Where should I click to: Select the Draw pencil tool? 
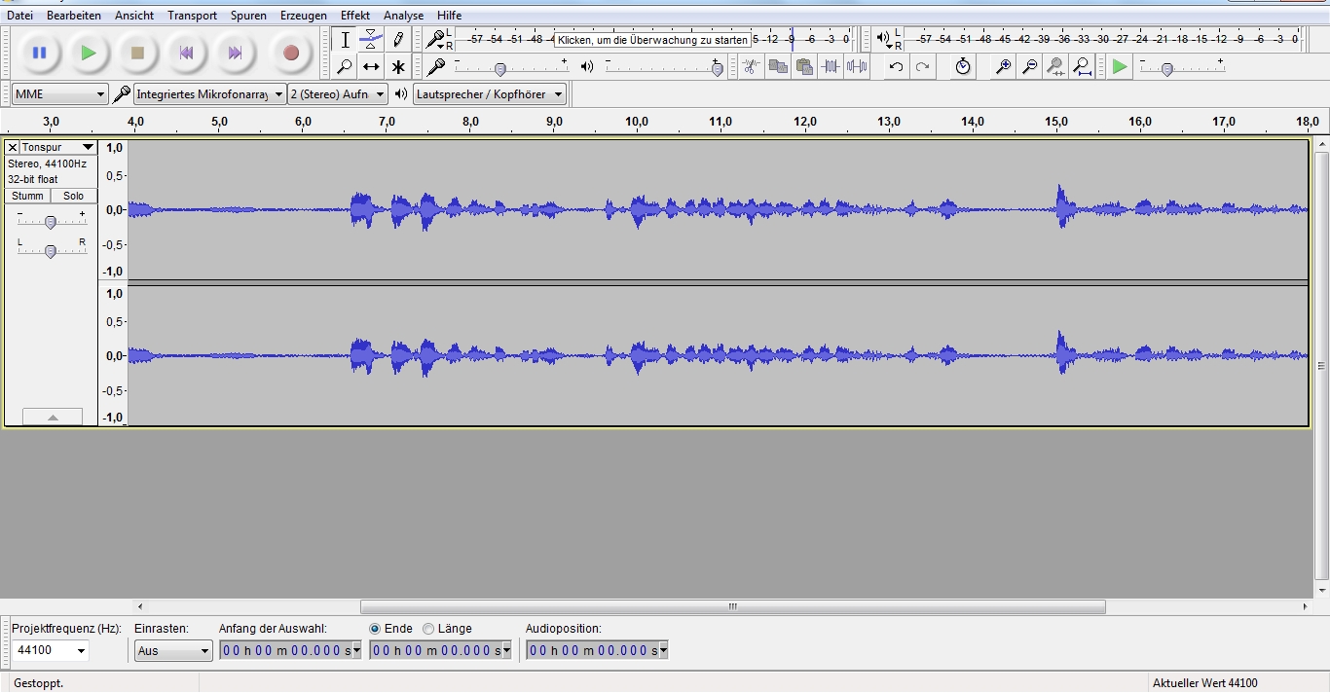[x=398, y=40]
